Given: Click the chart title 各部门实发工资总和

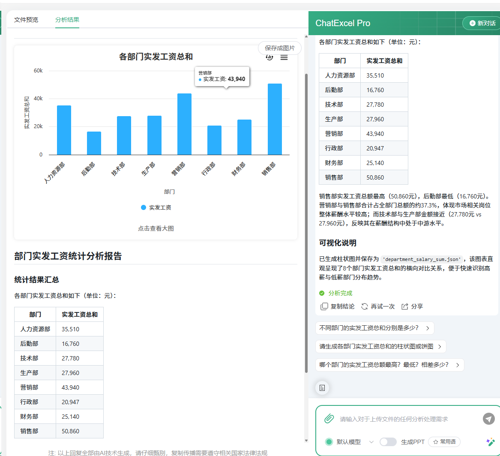Looking at the screenshot, I should coord(156,57).
